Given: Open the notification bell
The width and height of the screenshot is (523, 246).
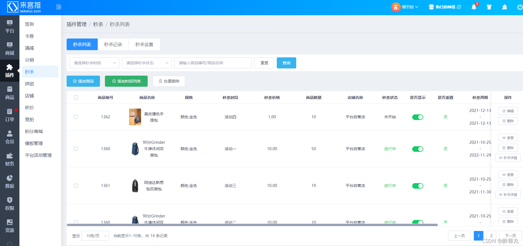Looking at the screenshot, I should coord(474,7).
